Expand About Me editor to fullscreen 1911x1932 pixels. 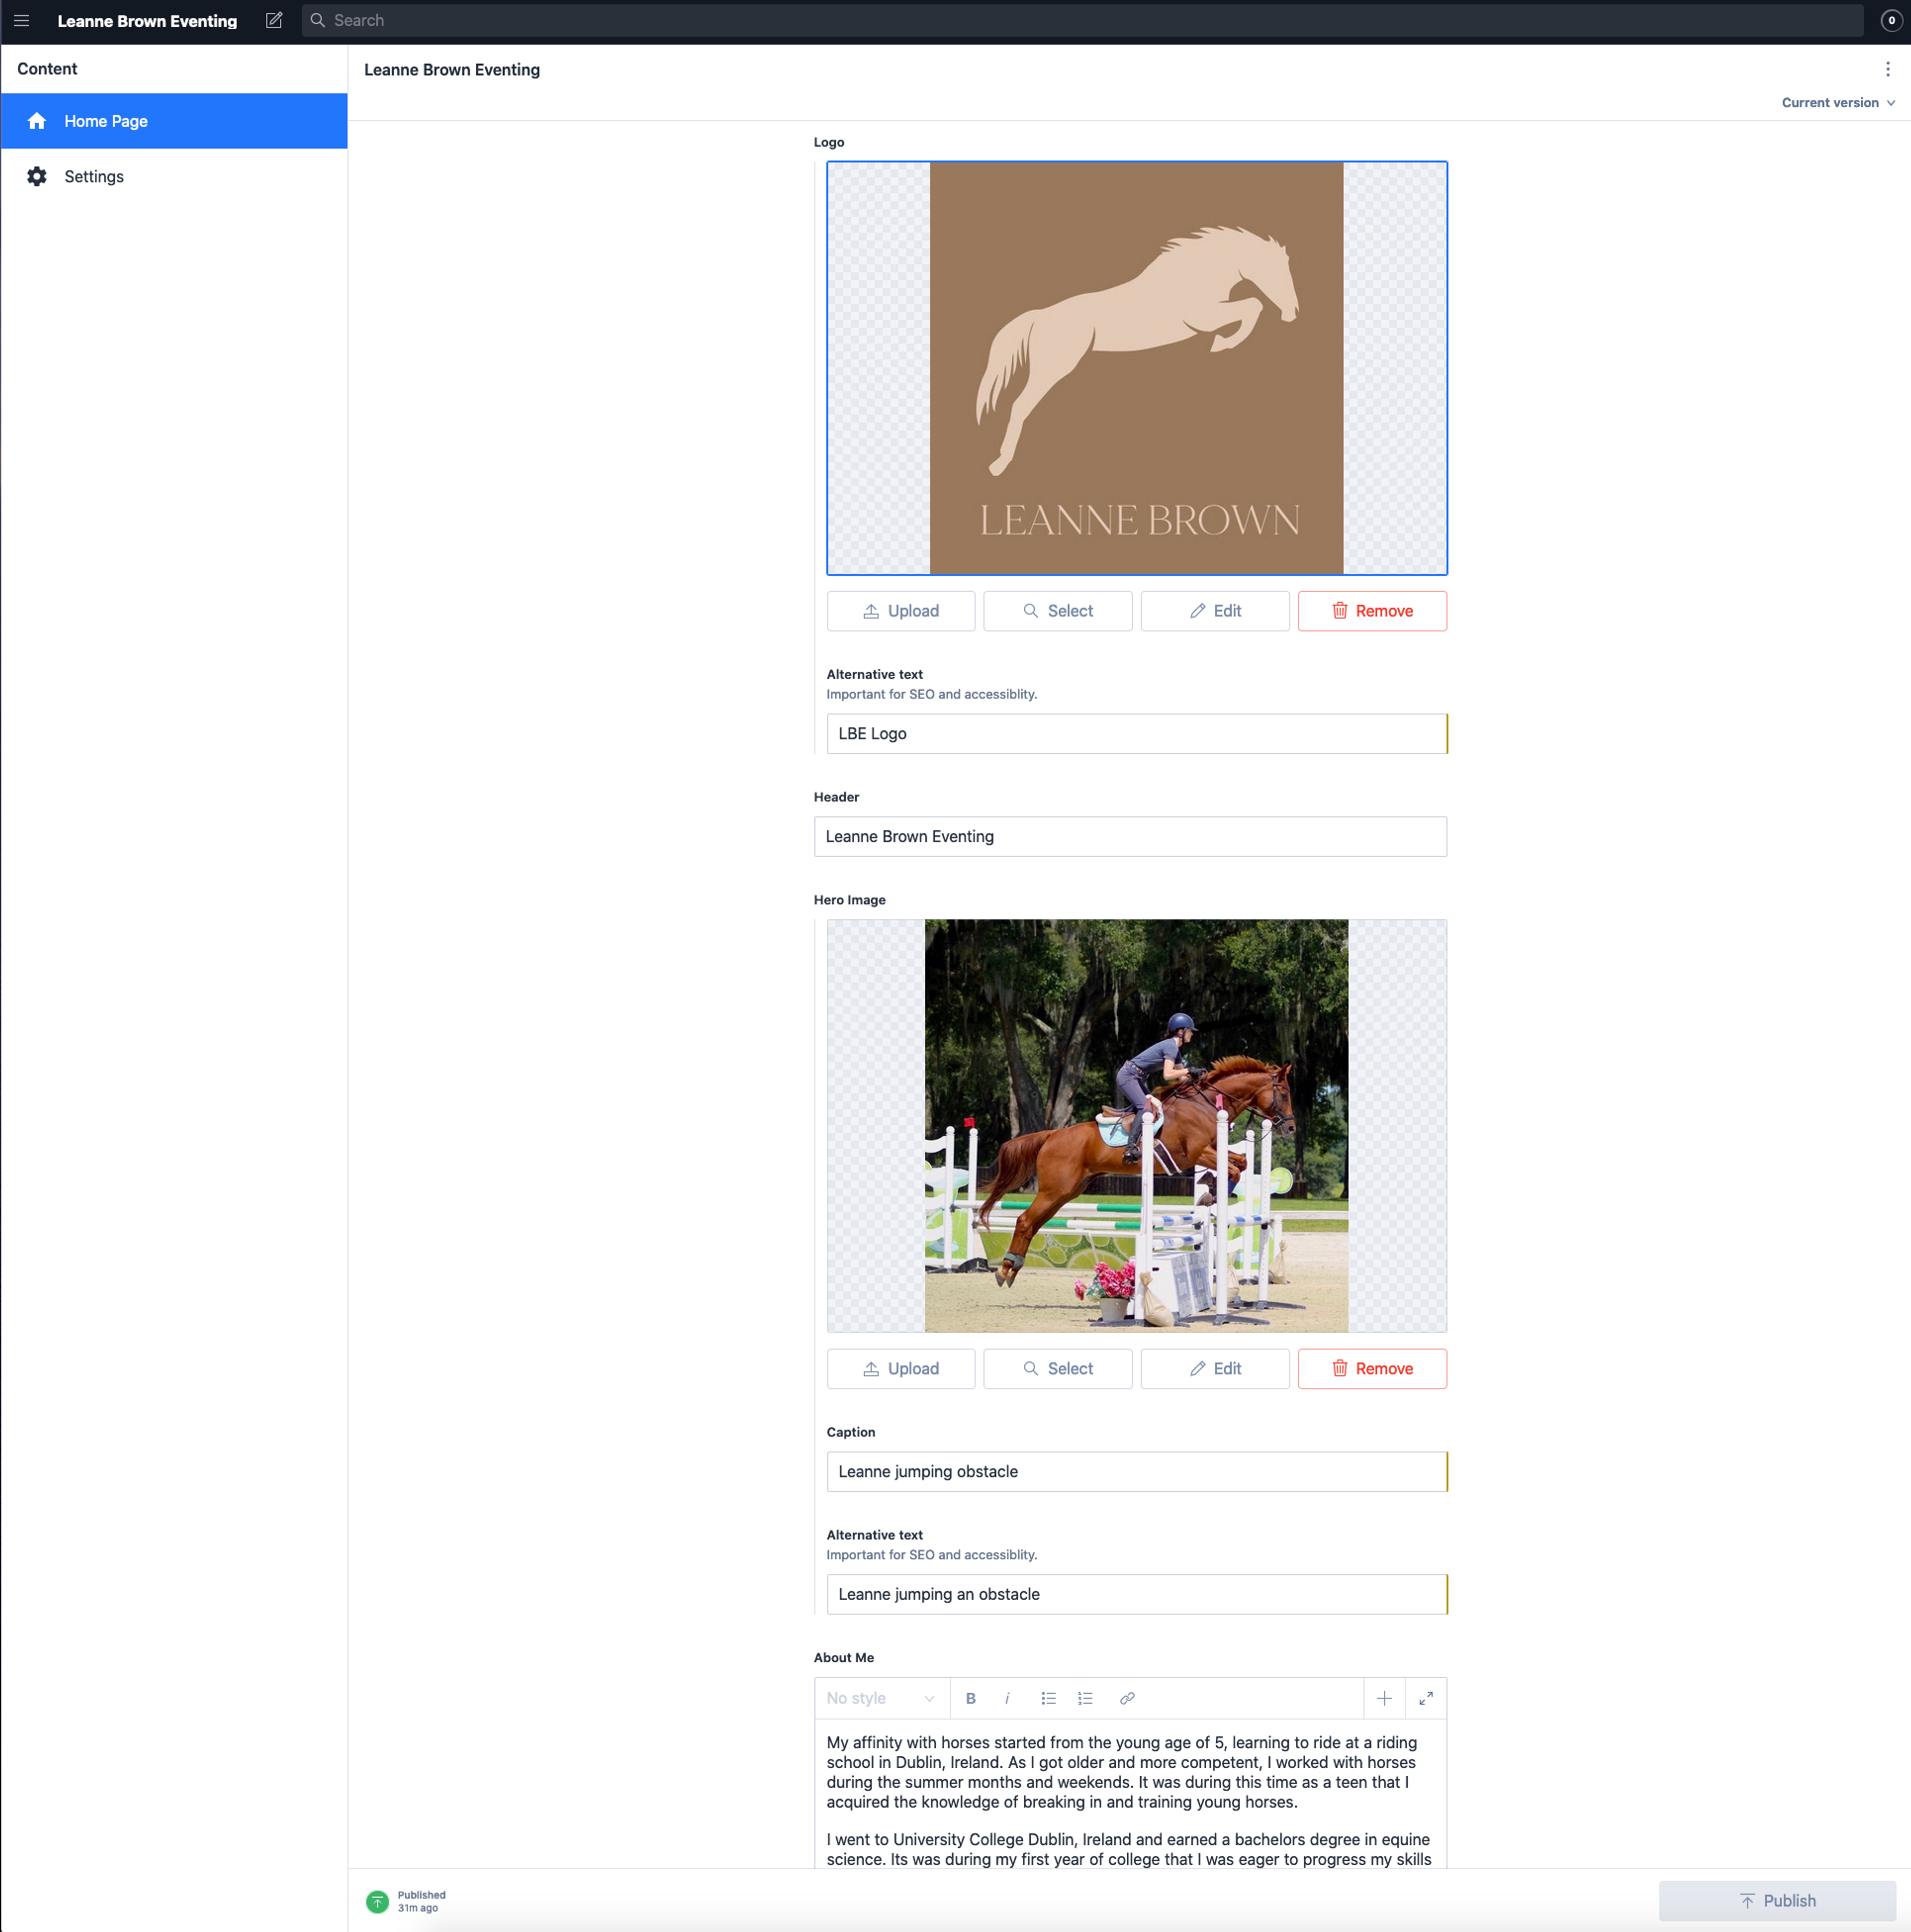coord(1425,1698)
